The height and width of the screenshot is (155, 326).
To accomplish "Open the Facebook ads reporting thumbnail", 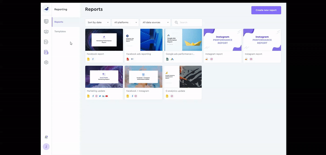I will [x=143, y=40].
